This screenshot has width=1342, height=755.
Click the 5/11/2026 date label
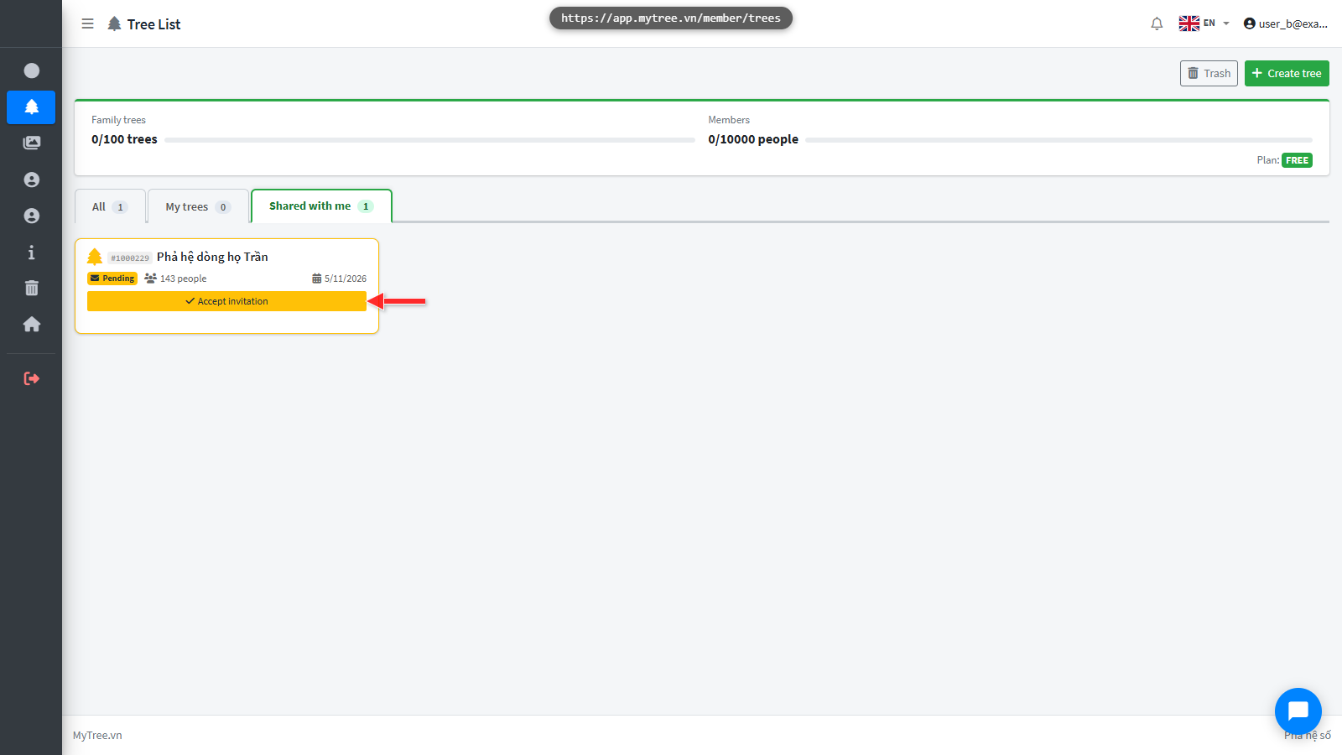[x=340, y=279]
